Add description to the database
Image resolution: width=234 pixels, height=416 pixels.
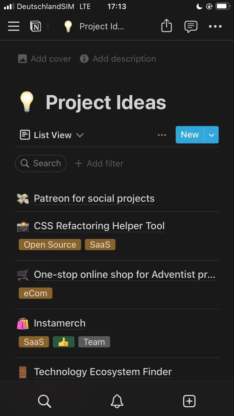click(118, 59)
